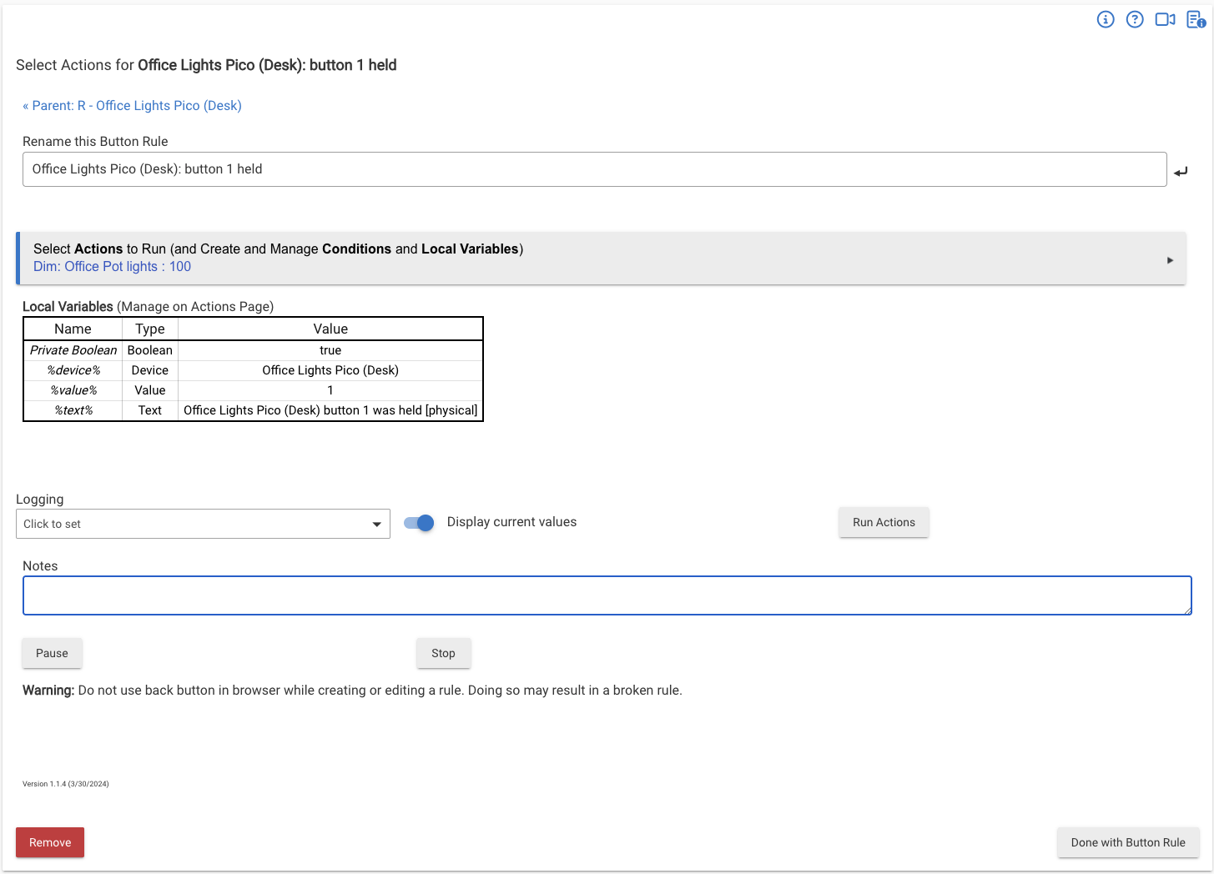
Task: Open the document info icon
Action: coord(1196,19)
